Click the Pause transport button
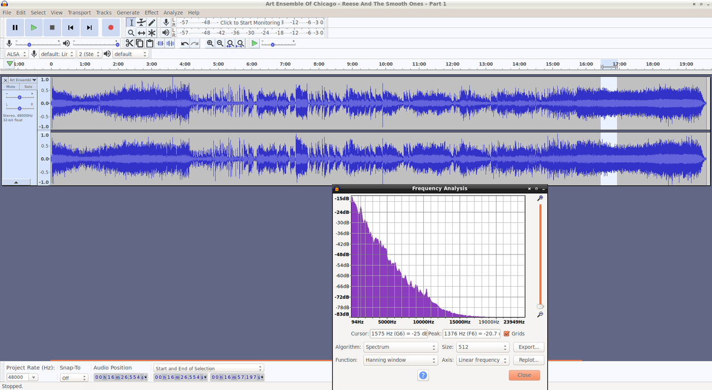 point(15,27)
